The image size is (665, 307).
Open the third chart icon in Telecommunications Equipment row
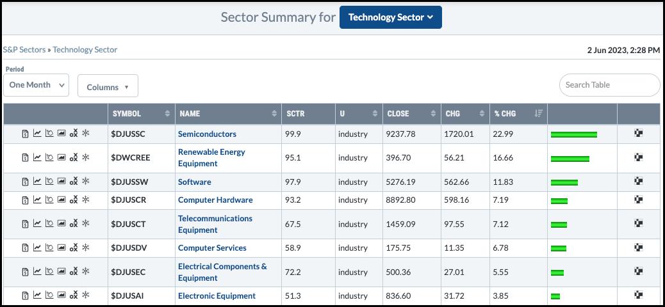point(49,224)
